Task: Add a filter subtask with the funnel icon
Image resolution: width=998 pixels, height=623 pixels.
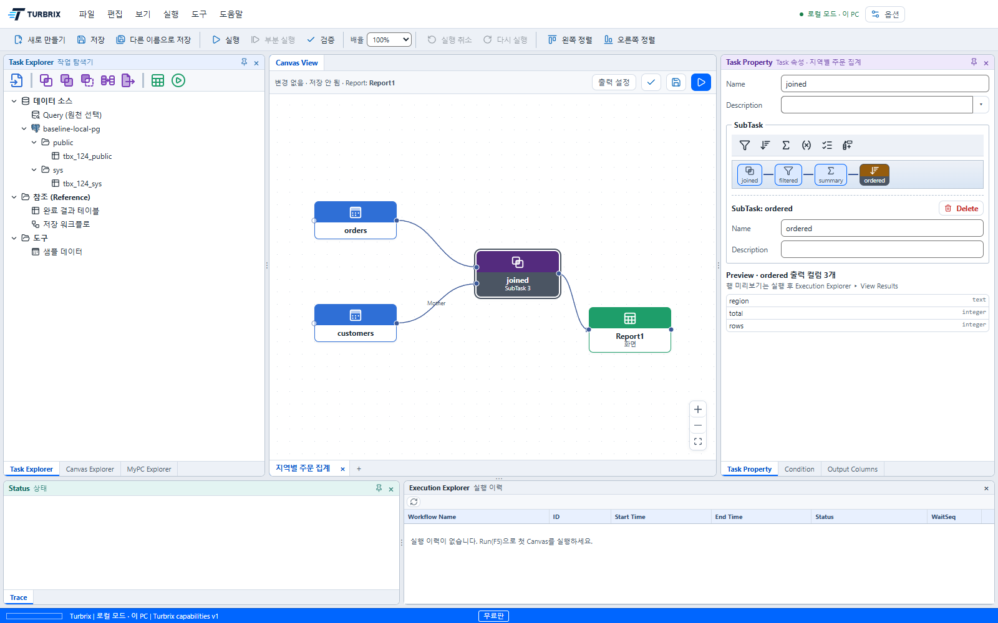Action: (x=745, y=145)
